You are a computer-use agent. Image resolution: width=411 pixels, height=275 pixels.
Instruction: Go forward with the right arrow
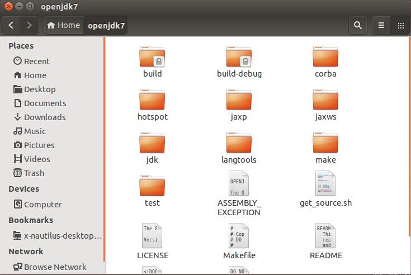point(29,25)
